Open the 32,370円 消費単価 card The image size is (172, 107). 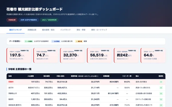73,55
